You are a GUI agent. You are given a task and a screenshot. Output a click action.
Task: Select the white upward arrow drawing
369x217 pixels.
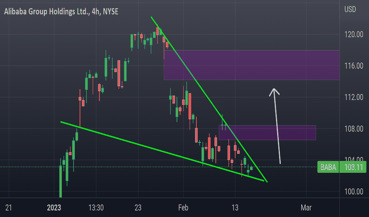pos(276,126)
